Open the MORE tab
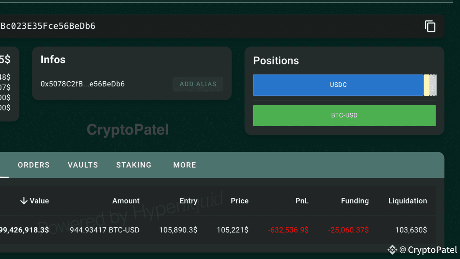Screen dimensions: 460x259 click(x=185, y=165)
